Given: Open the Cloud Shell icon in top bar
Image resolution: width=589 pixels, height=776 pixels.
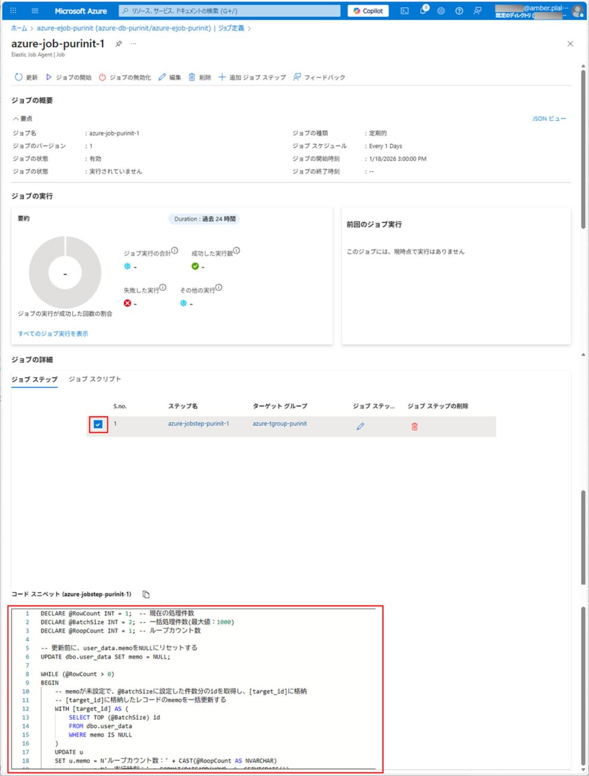Looking at the screenshot, I should pos(404,11).
